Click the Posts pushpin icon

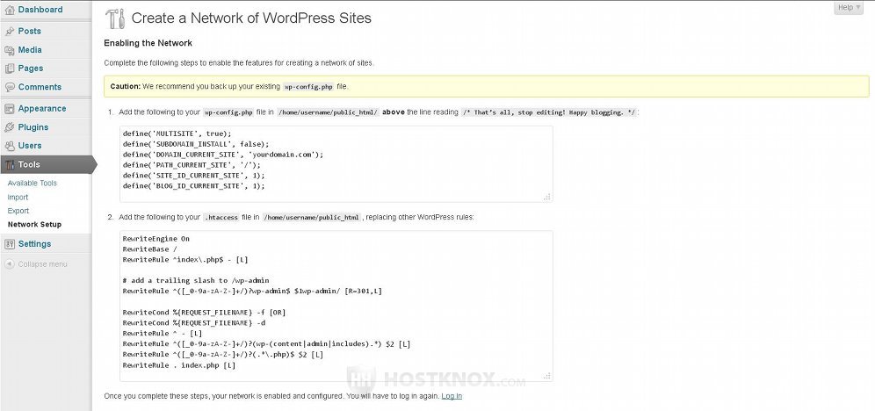click(x=10, y=32)
